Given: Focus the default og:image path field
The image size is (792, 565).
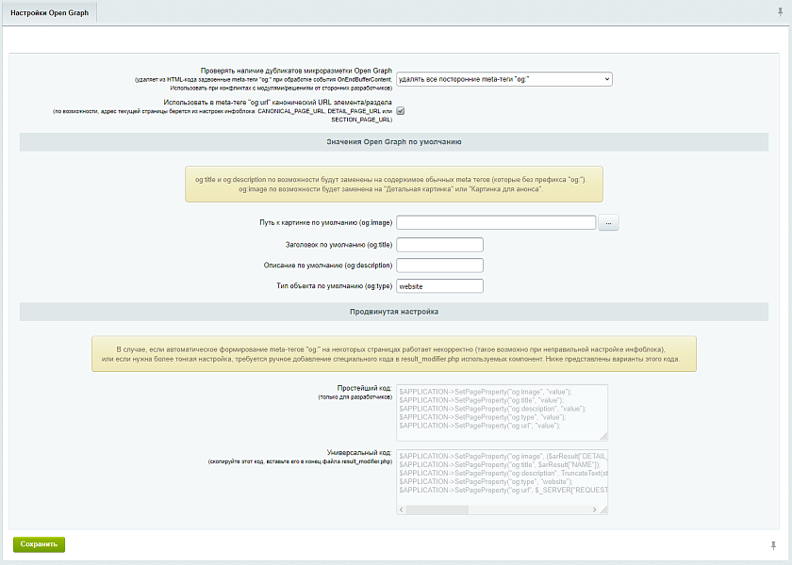Looking at the screenshot, I should 496,223.
